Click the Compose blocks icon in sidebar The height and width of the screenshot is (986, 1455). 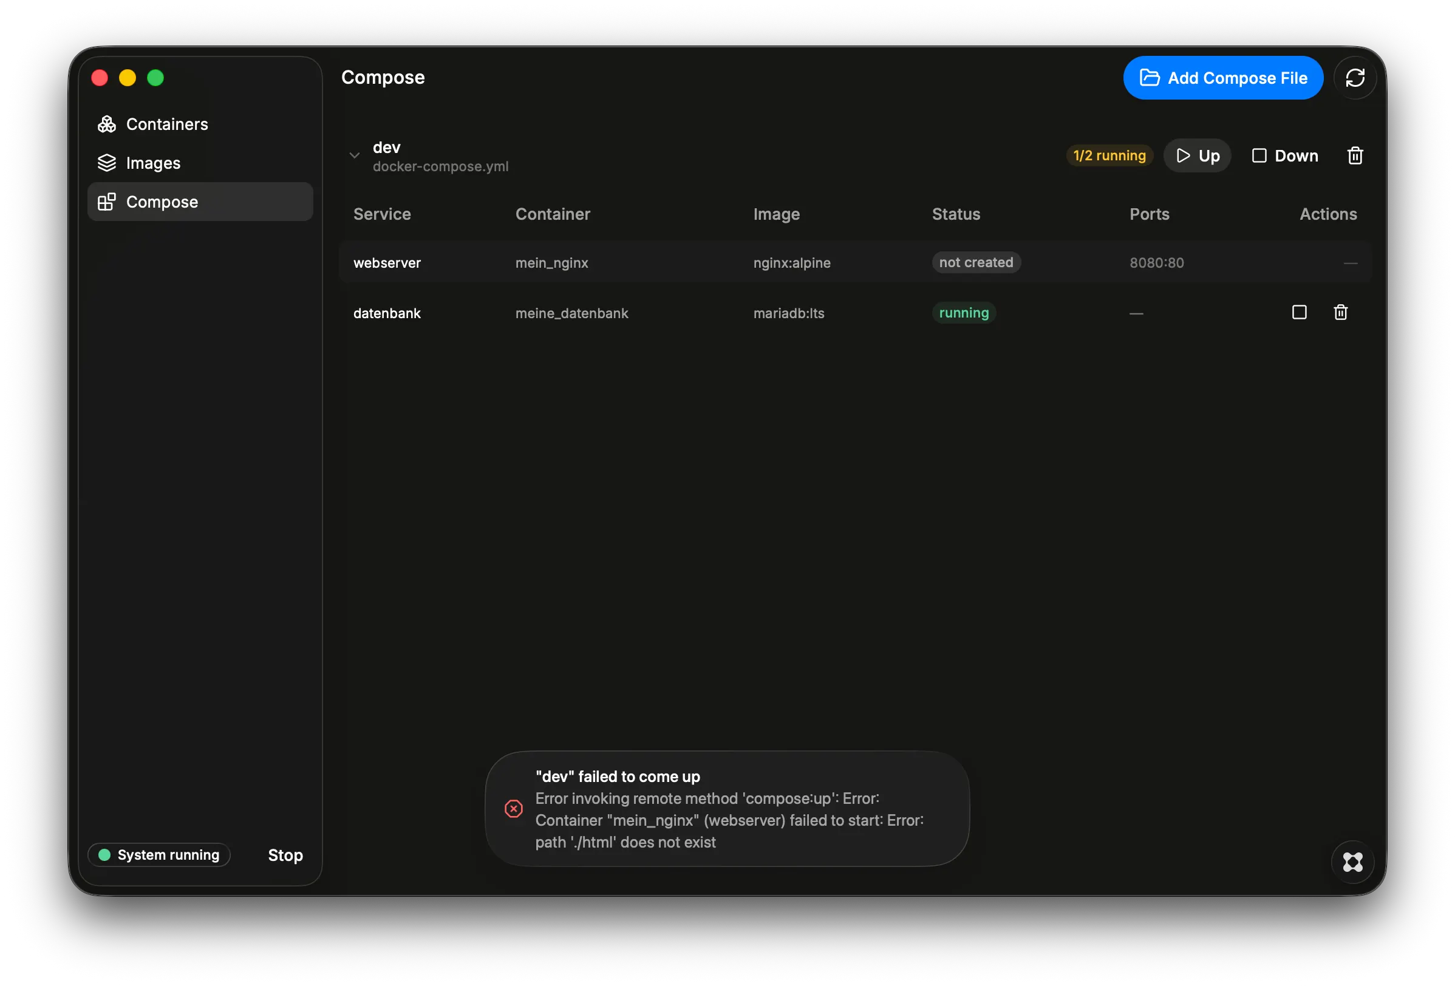pyautogui.click(x=106, y=202)
